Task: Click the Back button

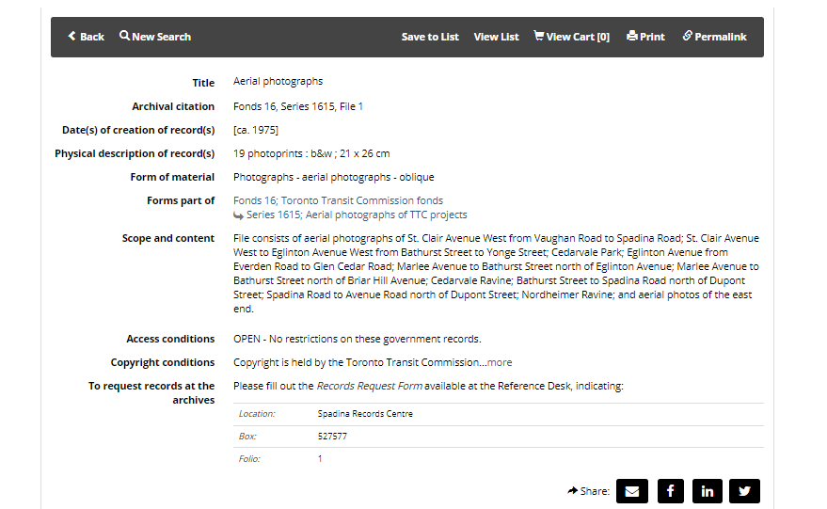Action: pos(86,37)
